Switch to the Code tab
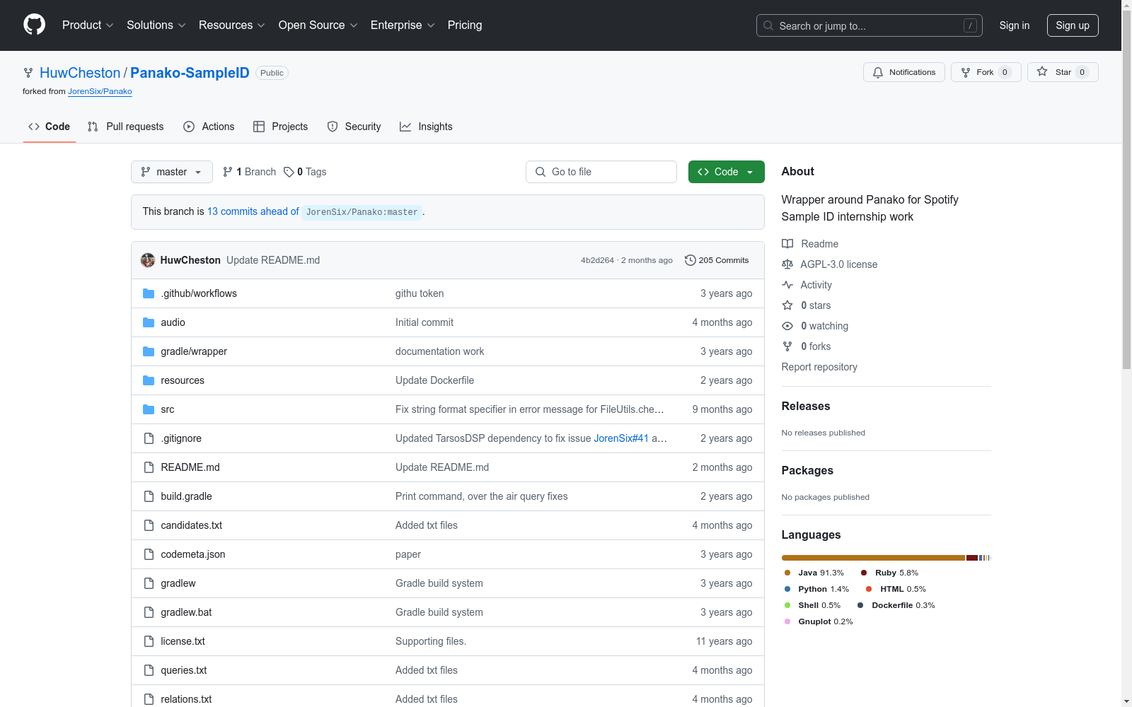This screenshot has width=1132, height=707. tap(50, 127)
